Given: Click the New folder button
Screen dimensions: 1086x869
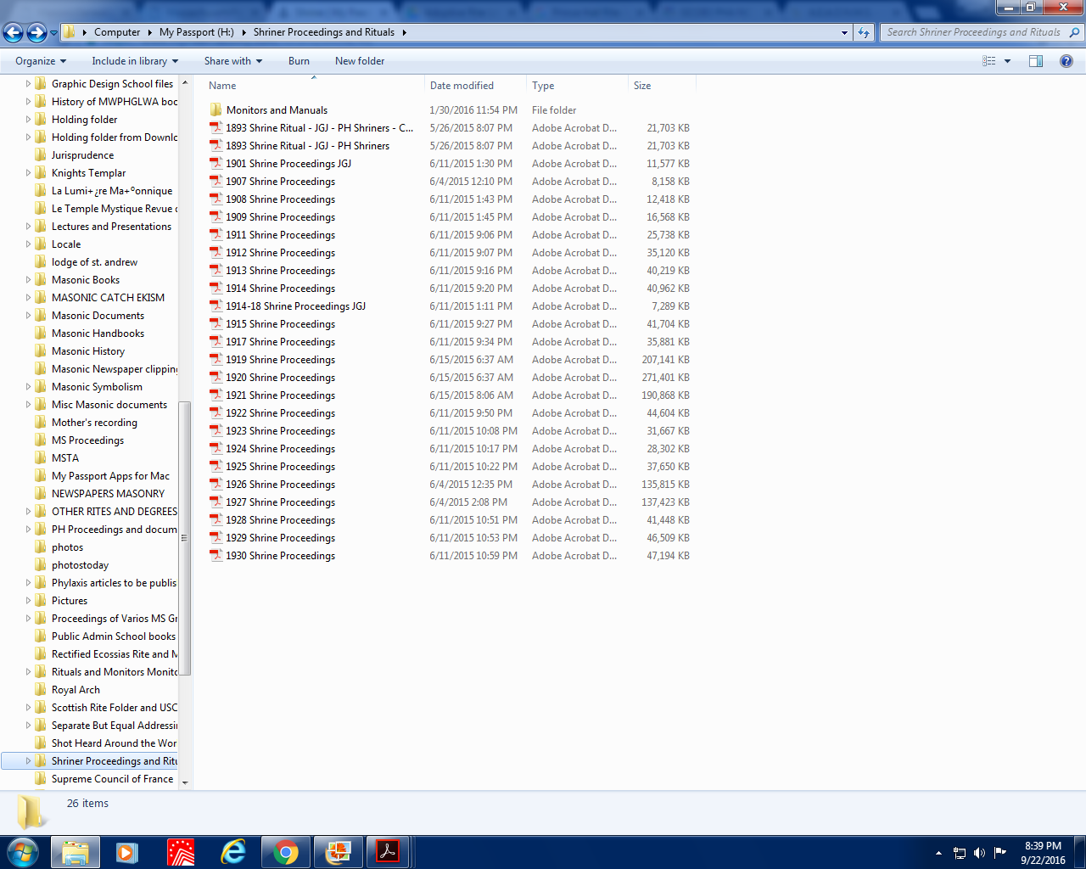Looking at the screenshot, I should pyautogui.click(x=360, y=61).
